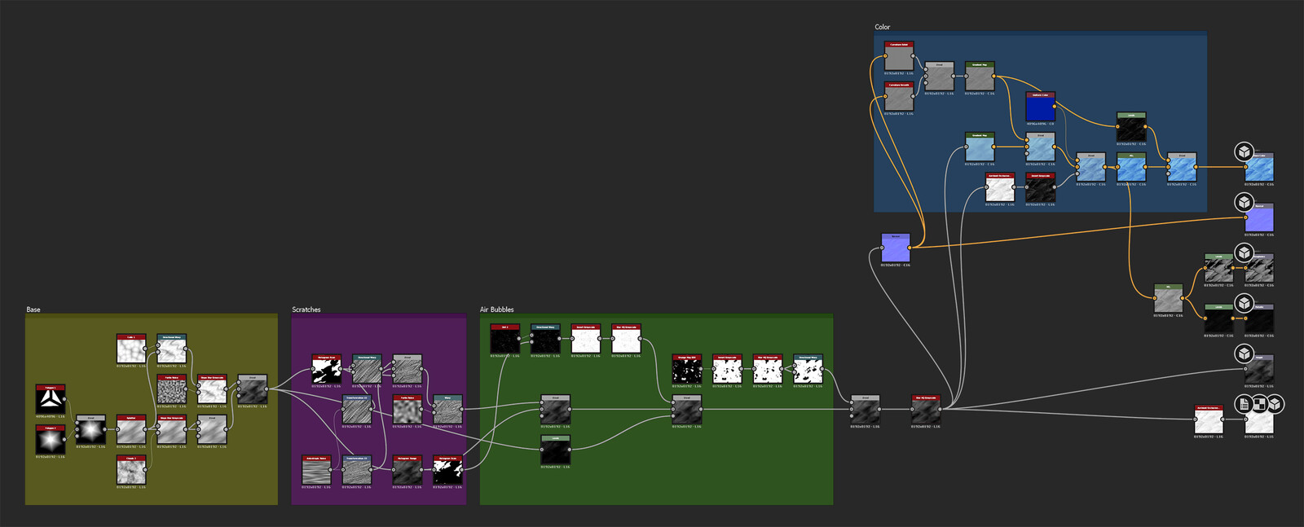Select the Base Color output node

tap(1258, 167)
